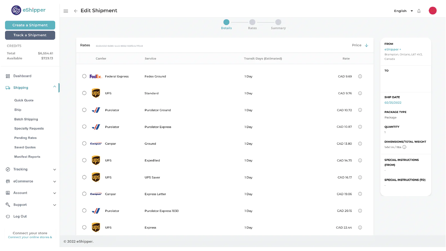
Task: Click the Support wrench icon
Action: click(8, 205)
